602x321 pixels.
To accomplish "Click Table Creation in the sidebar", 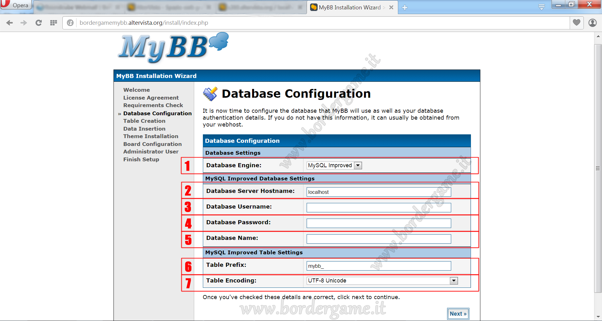I will (x=144, y=121).
